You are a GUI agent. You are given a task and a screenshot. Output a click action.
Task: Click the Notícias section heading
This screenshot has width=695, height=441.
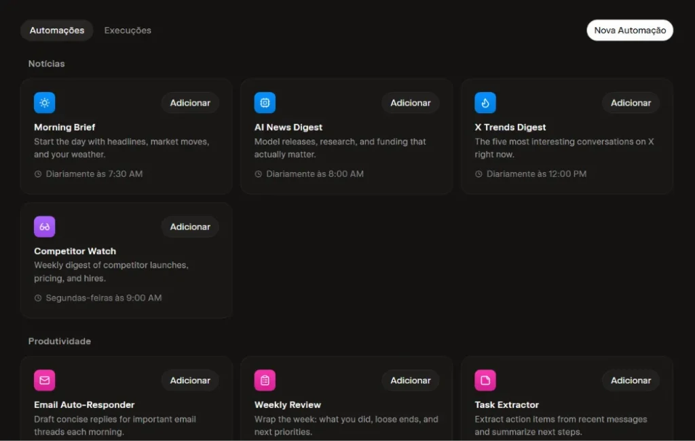(47, 64)
